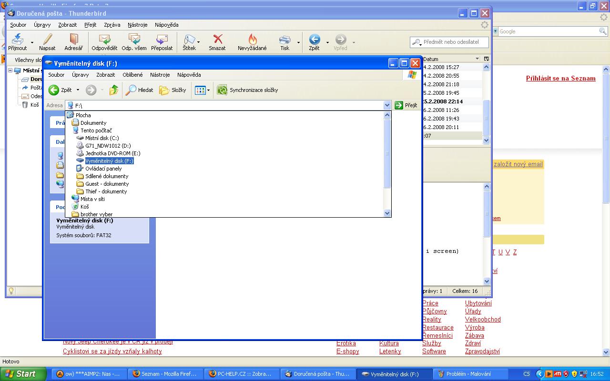Click the Up folder arrow icon
The height and width of the screenshot is (381, 610).
click(113, 90)
